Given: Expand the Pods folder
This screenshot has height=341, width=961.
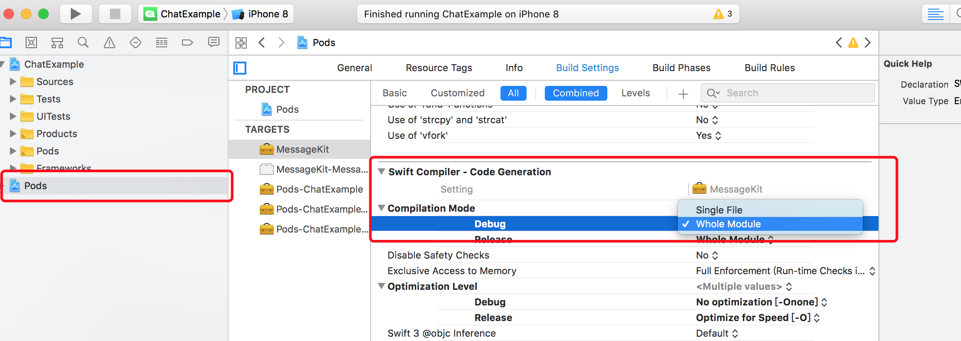Looking at the screenshot, I should click(x=13, y=151).
